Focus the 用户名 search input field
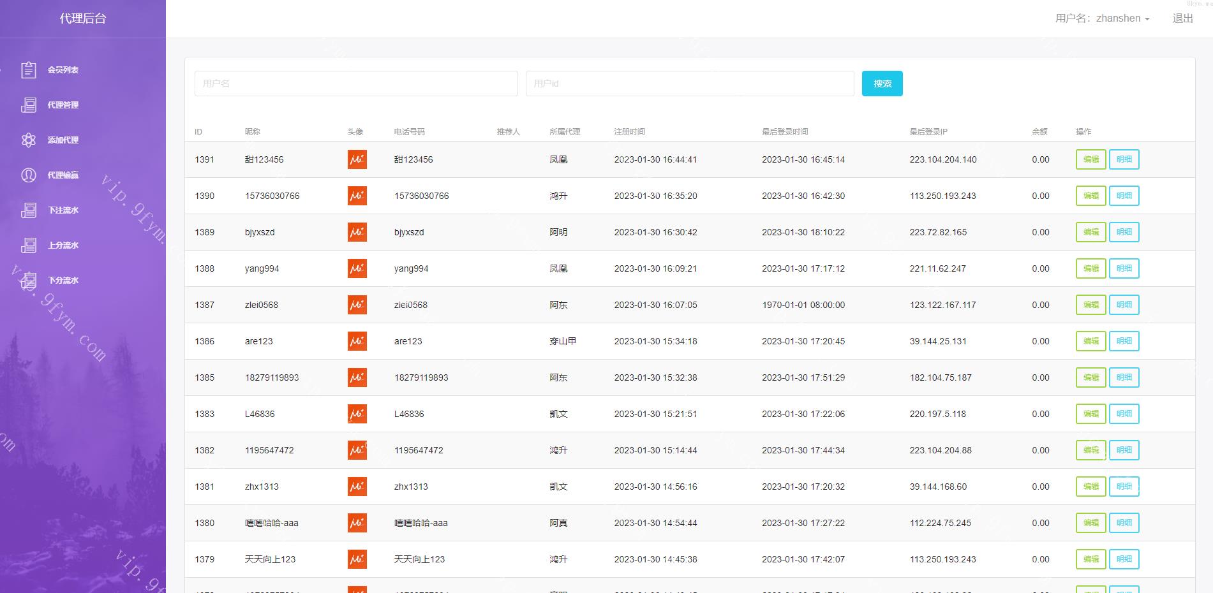This screenshot has width=1213, height=593. [x=356, y=84]
